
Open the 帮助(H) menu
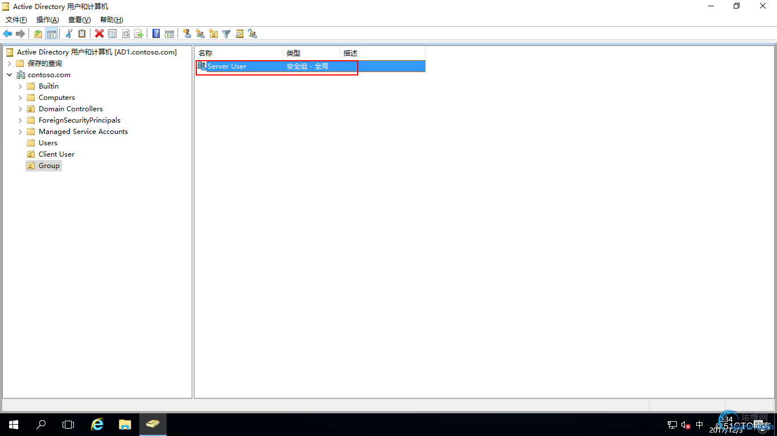tap(111, 20)
